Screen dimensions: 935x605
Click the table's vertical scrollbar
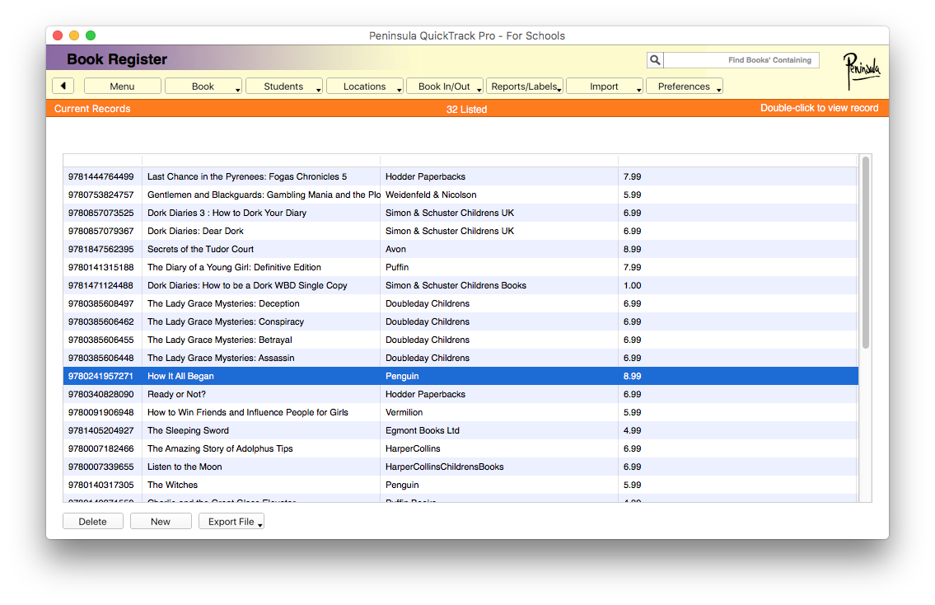coord(865,252)
